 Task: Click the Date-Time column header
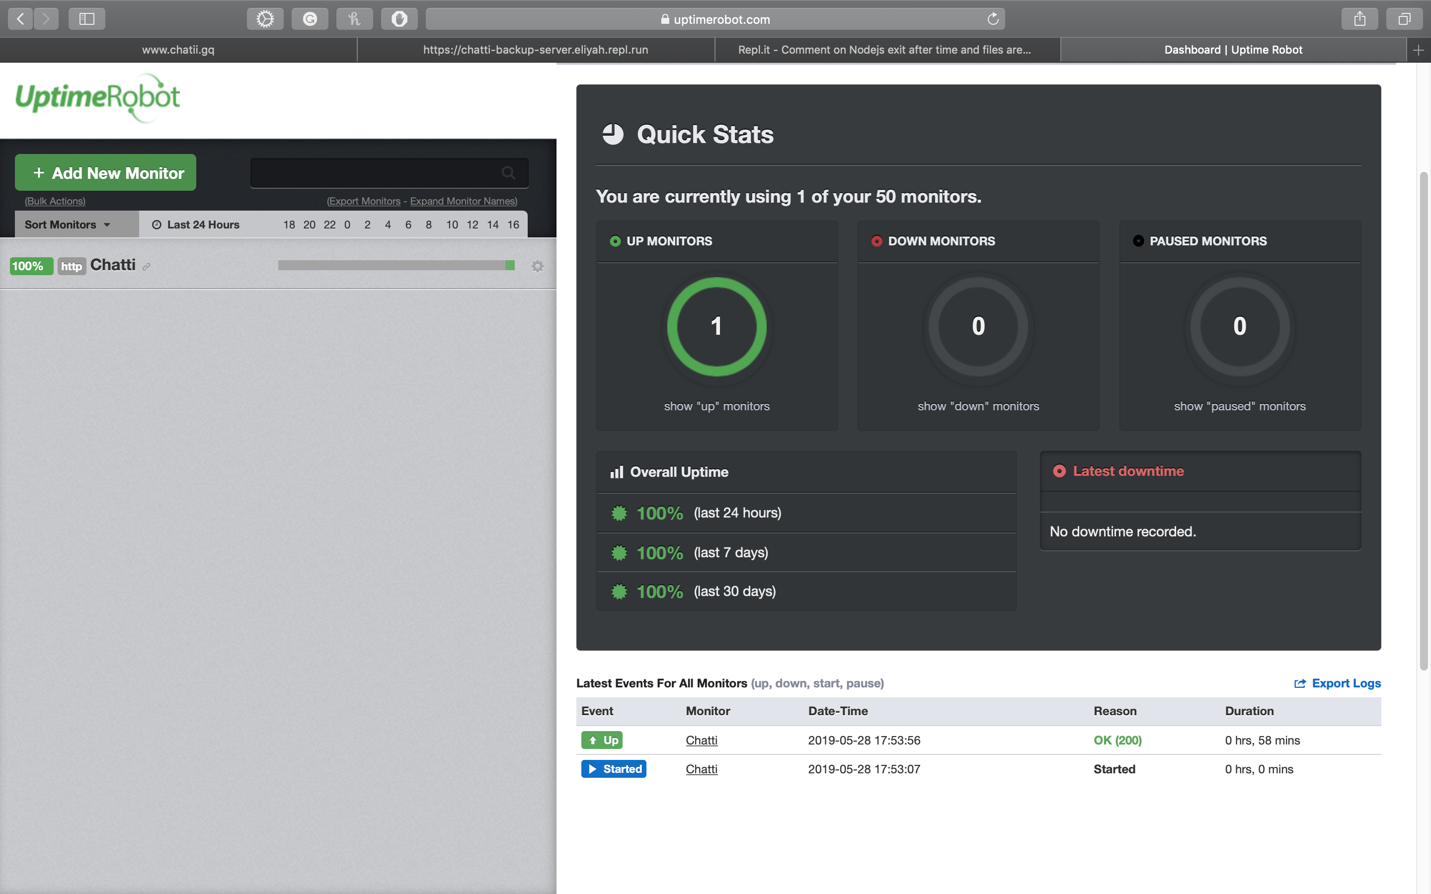click(x=838, y=711)
